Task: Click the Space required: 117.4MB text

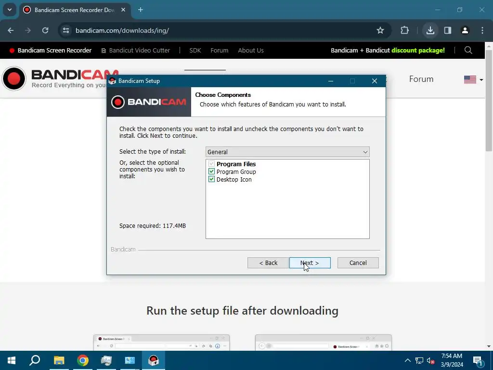Action: point(153,226)
